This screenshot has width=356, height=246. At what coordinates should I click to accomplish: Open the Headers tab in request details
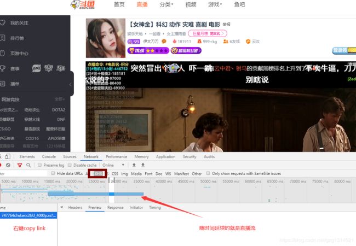[75, 207]
